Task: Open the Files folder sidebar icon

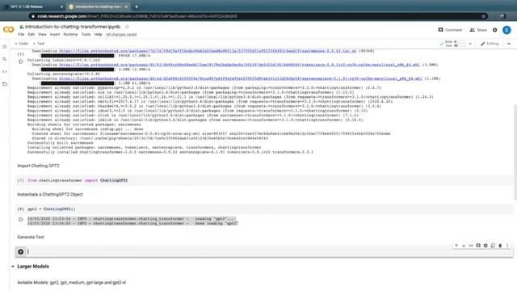Action: [x=5, y=84]
